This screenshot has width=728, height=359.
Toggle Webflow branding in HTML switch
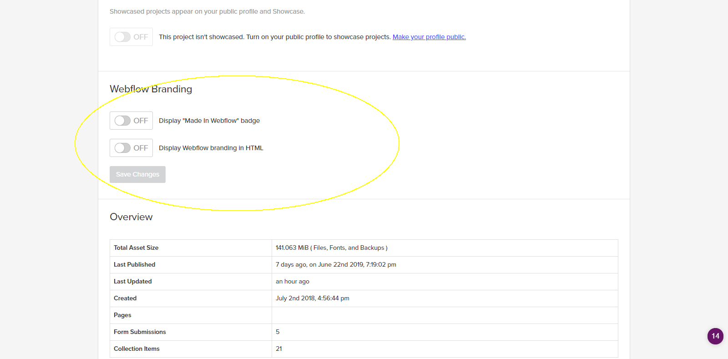(131, 148)
